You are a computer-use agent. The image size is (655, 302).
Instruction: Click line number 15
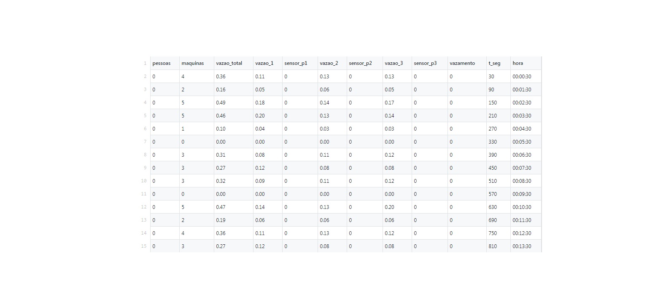click(144, 246)
